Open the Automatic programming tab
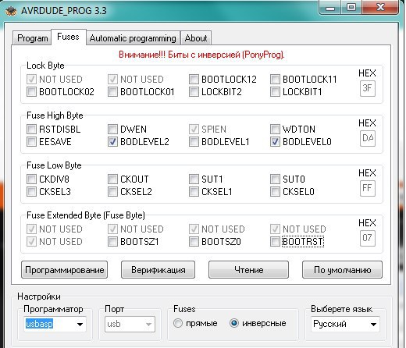 click(x=133, y=38)
